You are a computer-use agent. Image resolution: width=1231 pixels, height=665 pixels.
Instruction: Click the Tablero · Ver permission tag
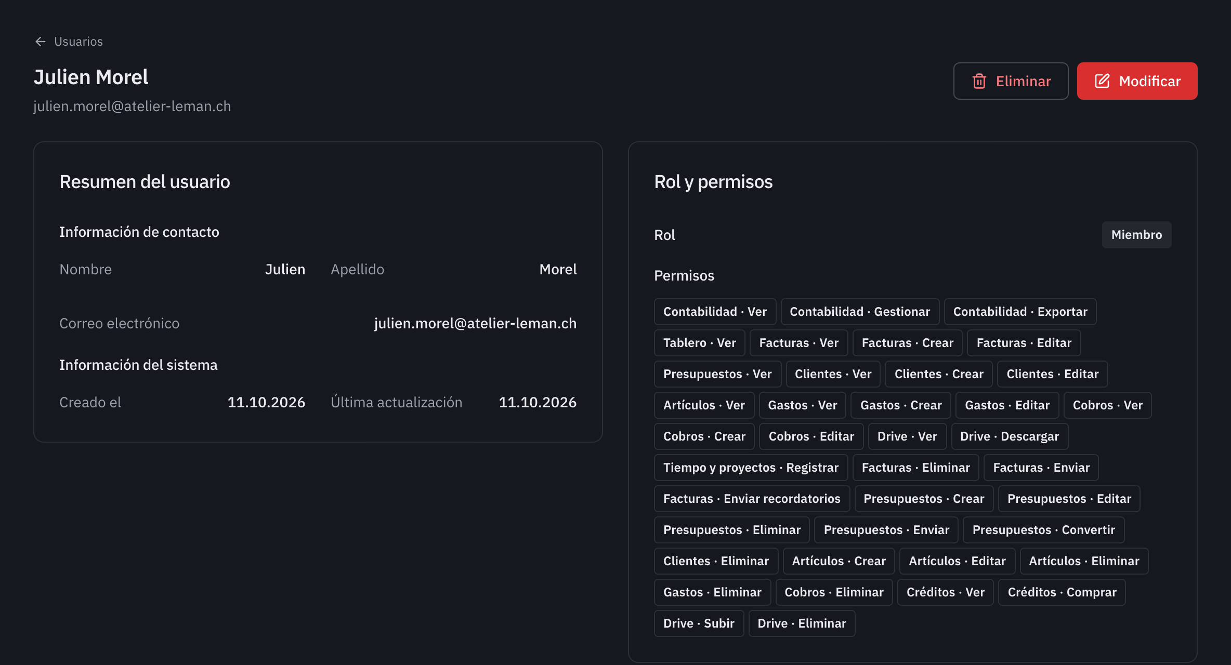699,343
